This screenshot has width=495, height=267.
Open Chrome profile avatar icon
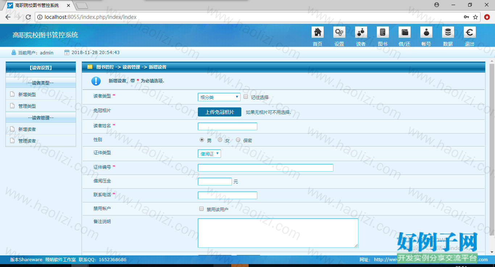coord(437,5)
